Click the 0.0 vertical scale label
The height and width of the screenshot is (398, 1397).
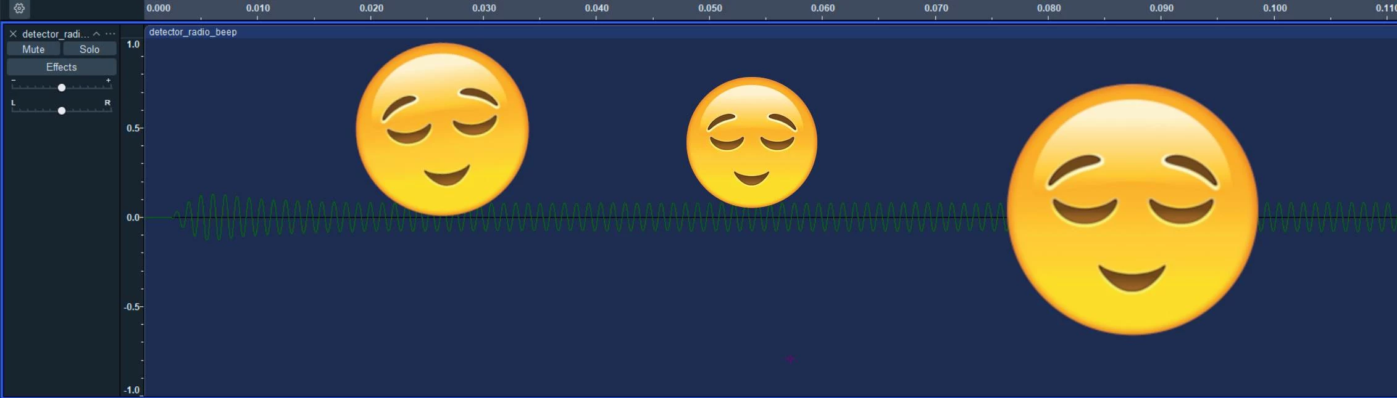[133, 217]
